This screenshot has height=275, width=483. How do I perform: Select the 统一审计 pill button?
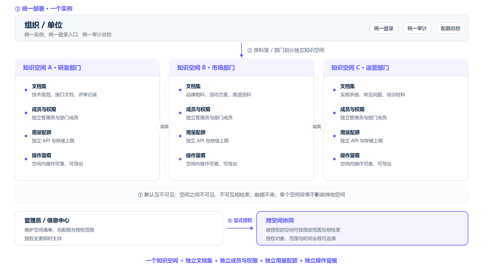tap(417, 28)
